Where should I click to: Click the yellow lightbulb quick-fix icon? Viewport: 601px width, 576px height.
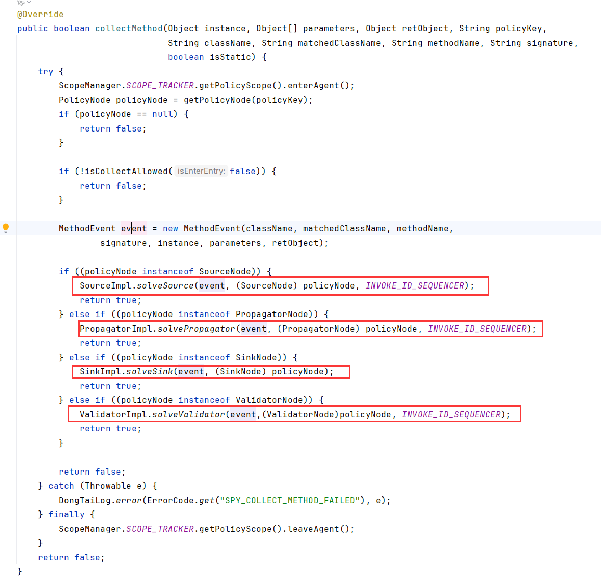[x=6, y=228]
